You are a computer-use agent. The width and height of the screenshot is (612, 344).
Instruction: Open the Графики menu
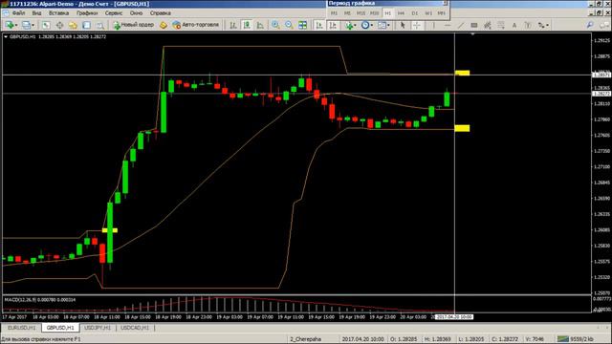pos(87,12)
